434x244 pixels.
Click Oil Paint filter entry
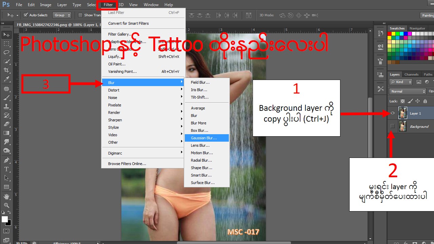click(144, 64)
